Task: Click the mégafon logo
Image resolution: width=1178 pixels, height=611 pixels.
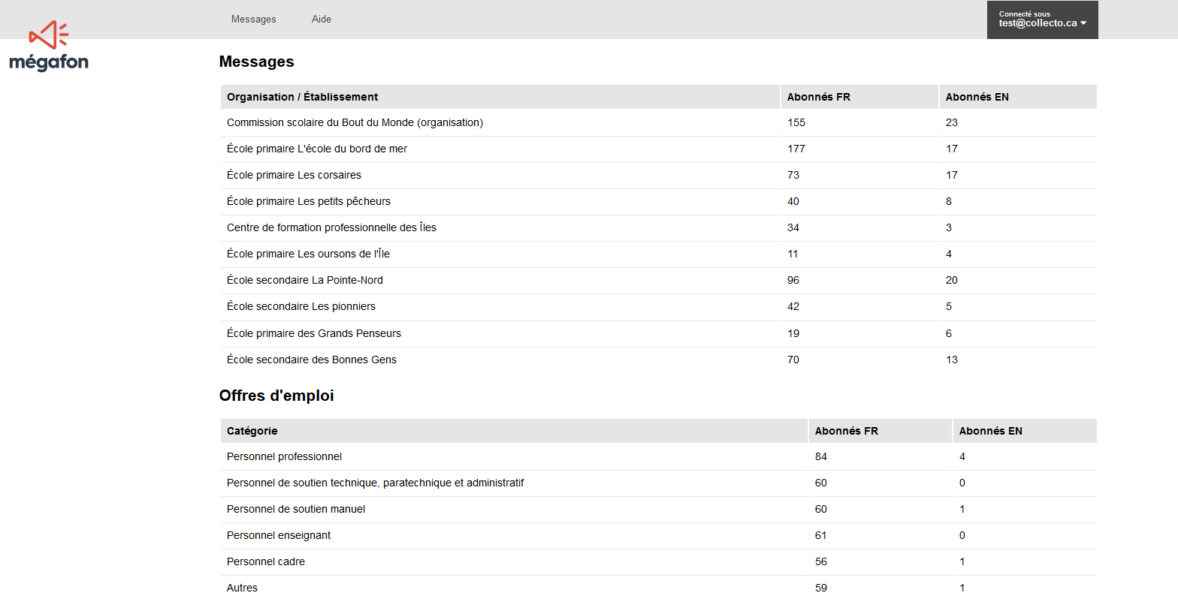Action: (x=49, y=47)
